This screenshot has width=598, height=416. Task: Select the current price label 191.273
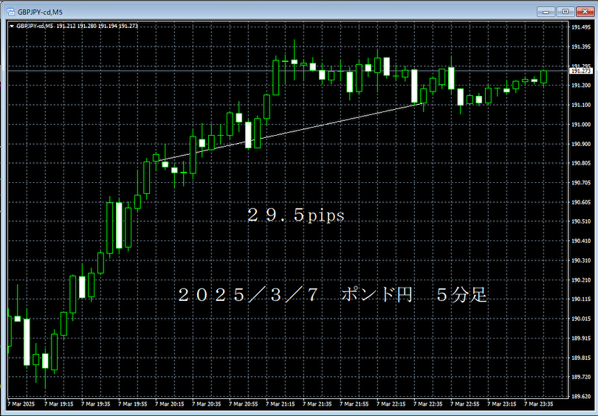(581, 72)
